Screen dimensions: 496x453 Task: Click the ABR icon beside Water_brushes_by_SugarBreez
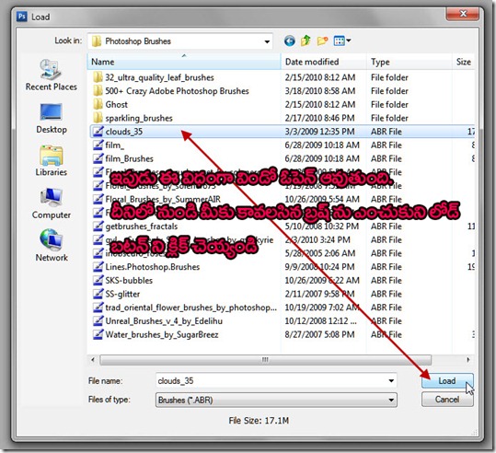tap(98, 334)
